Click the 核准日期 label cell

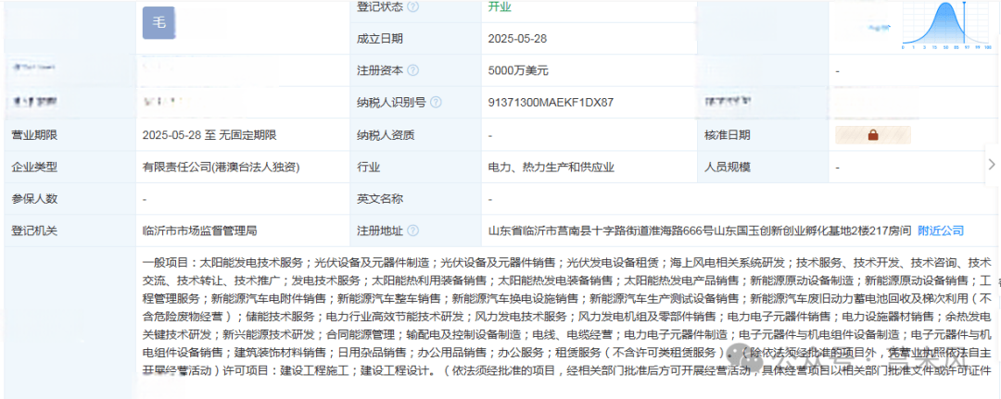pyautogui.click(x=763, y=135)
